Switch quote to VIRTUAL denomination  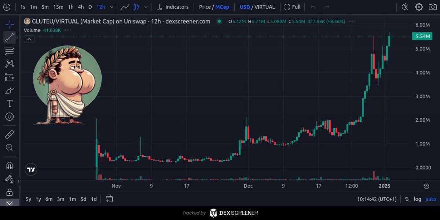pyautogui.click(x=264, y=7)
